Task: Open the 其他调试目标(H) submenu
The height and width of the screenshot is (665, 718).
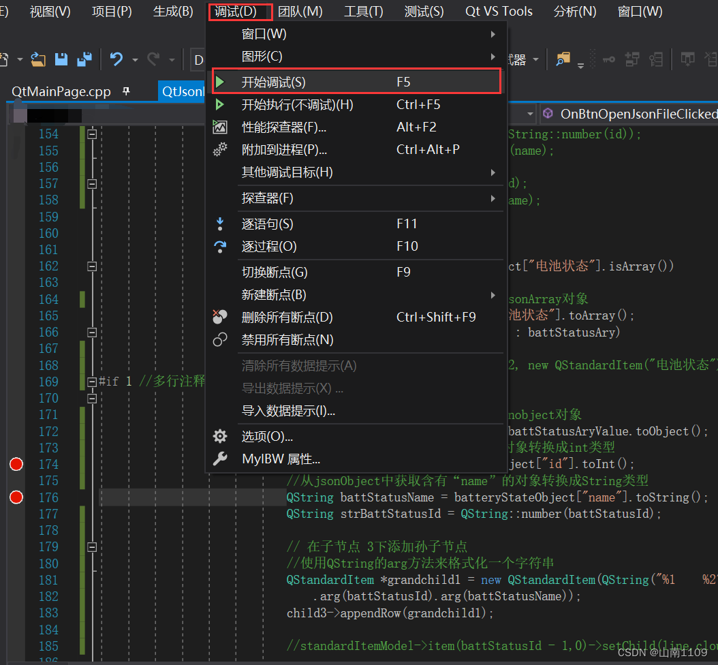Action: click(x=358, y=172)
